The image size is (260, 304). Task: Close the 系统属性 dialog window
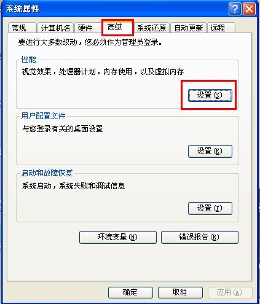[x=249, y=9]
